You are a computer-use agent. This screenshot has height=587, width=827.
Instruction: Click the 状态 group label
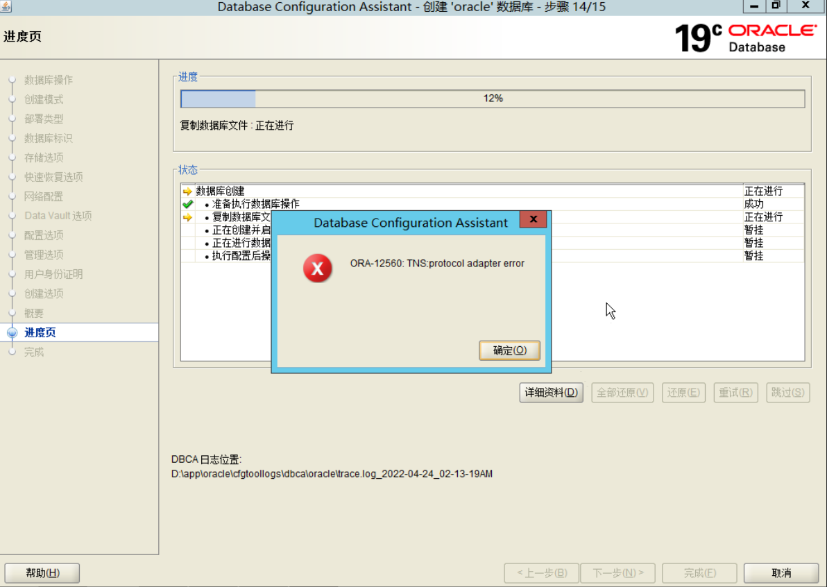(188, 170)
